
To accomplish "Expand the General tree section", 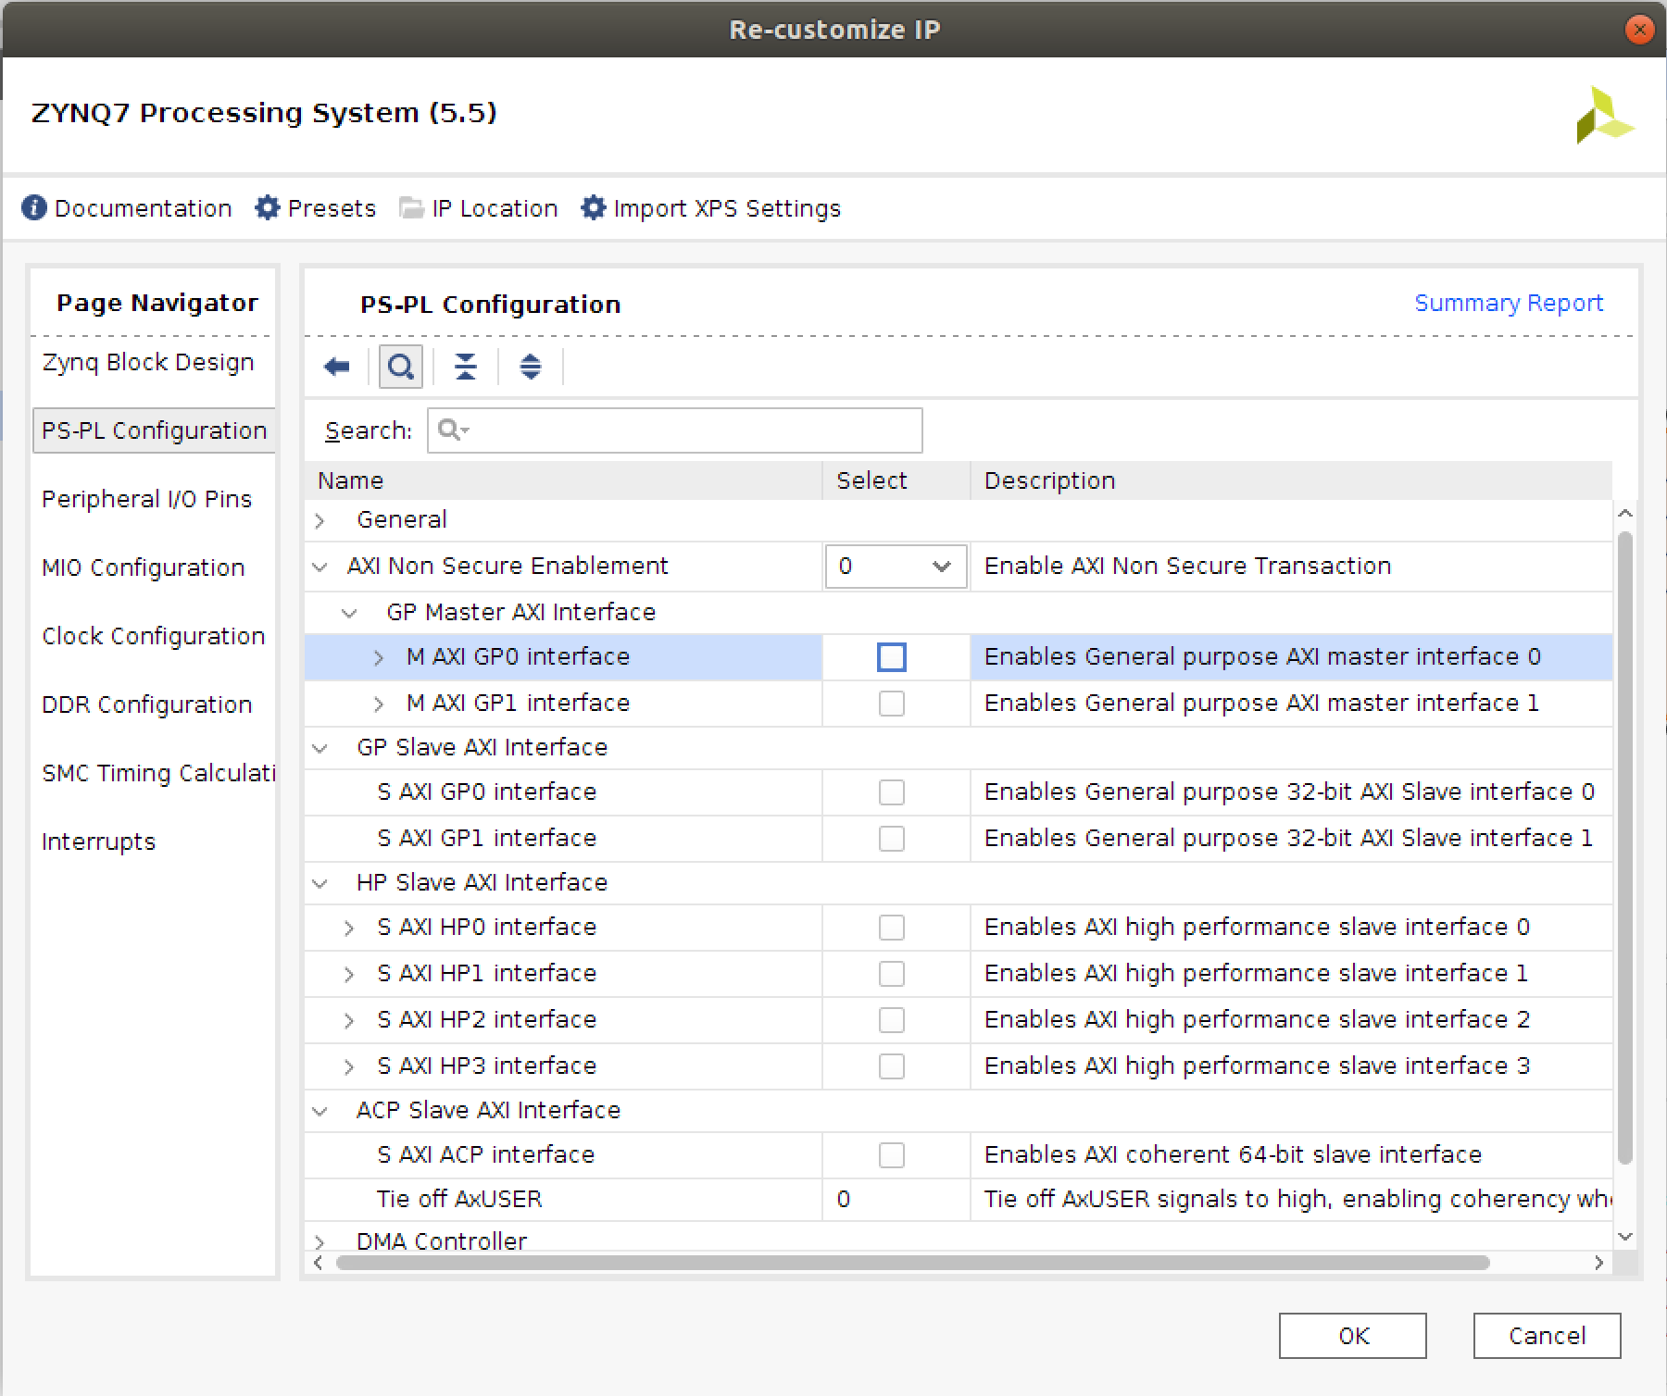I will [x=320, y=521].
